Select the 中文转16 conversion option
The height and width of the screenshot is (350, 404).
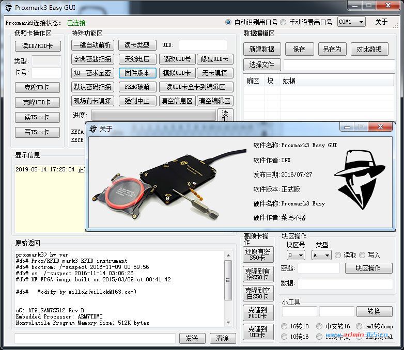pyautogui.click(x=319, y=326)
